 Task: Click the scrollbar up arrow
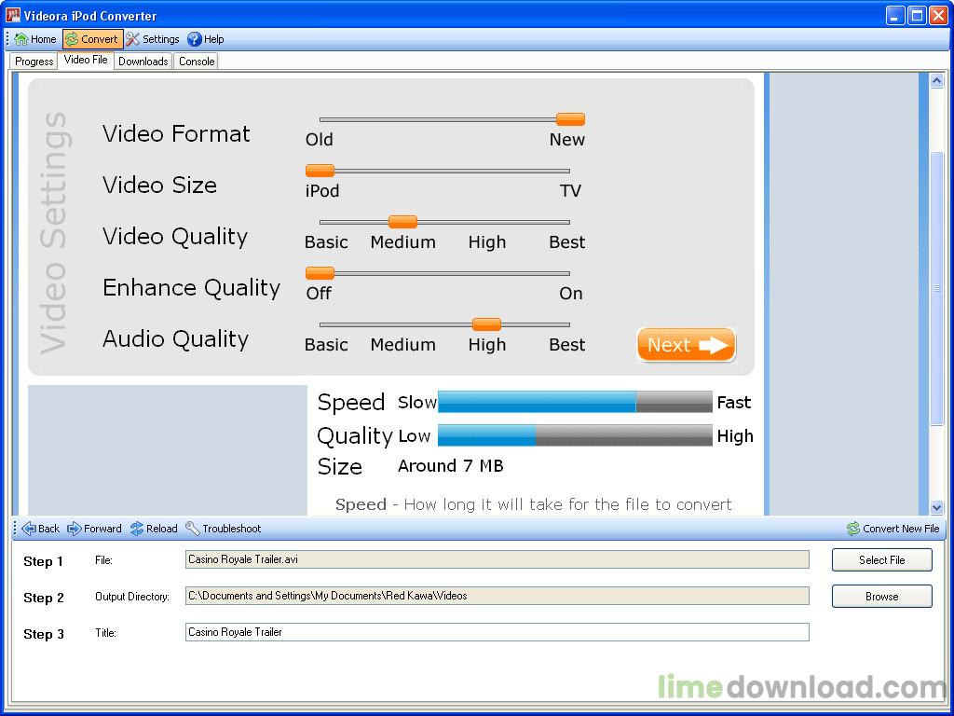click(937, 80)
